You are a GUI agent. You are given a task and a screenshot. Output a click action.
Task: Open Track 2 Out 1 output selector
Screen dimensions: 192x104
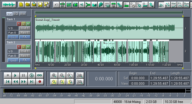pos(25,51)
